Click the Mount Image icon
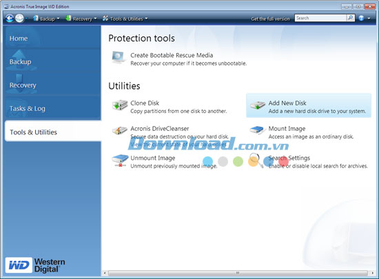The image size is (379, 279). tap(257, 130)
